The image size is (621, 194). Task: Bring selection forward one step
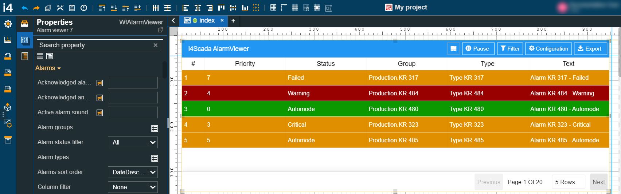click(126, 8)
